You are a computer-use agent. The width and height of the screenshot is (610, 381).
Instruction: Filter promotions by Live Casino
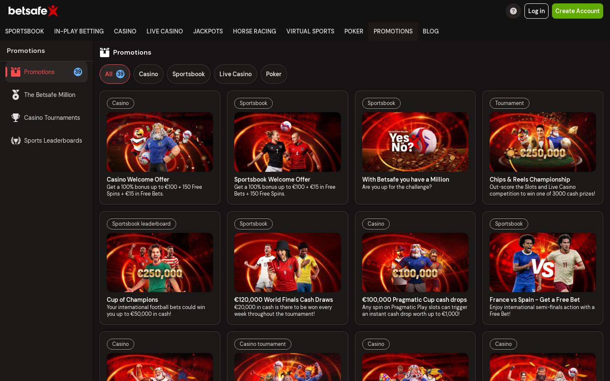pyautogui.click(x=236, y=74)
